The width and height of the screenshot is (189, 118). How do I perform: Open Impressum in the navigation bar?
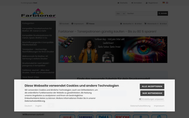click(77, 24)
